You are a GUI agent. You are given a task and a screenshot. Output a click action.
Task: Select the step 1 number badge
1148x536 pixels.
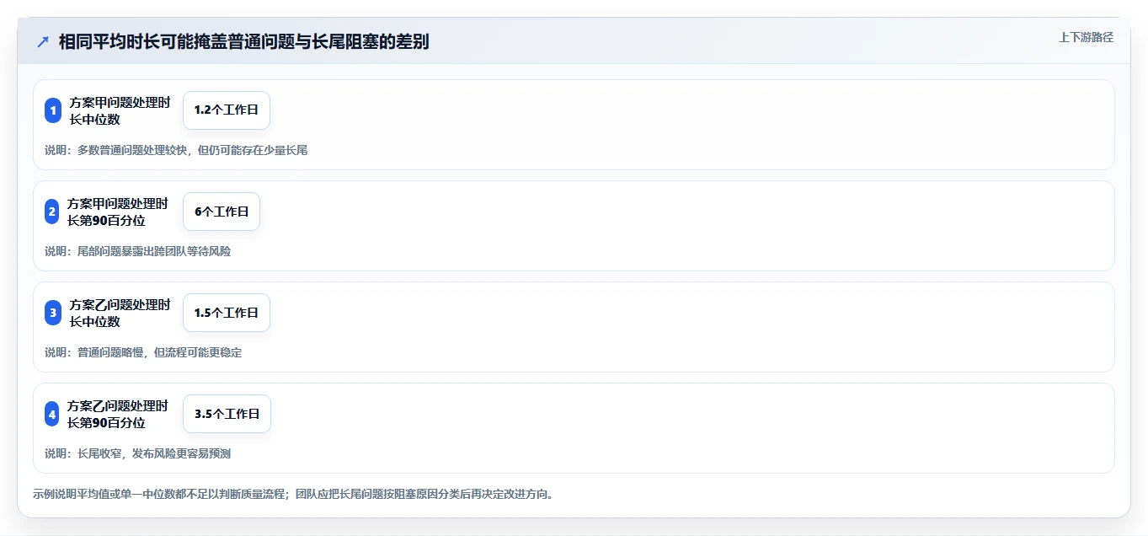(53, 110)
